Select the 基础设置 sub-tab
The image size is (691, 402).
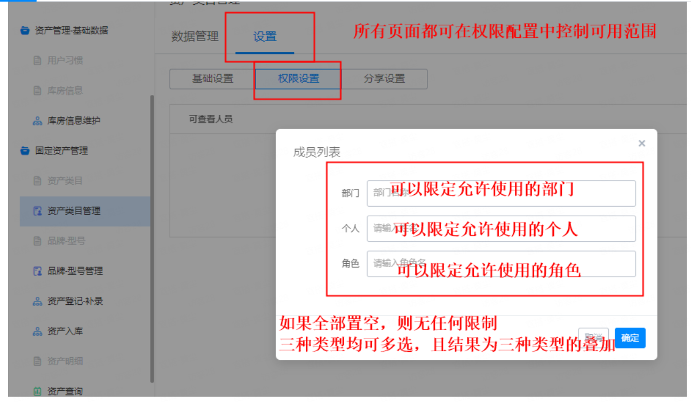[212, 78]
